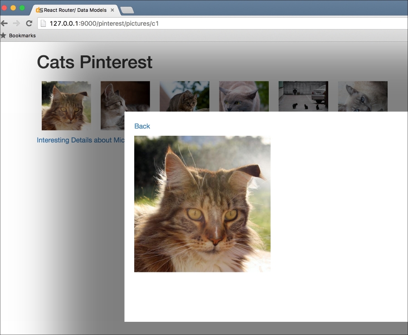Screen dimensions: 408x335
Task: Select the blue-eyed Siamese cat thumbnail
Action: [363, 96]
